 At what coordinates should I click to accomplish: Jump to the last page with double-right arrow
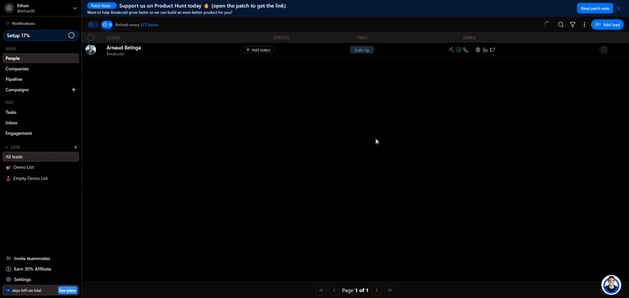click(x=390, y=290)
